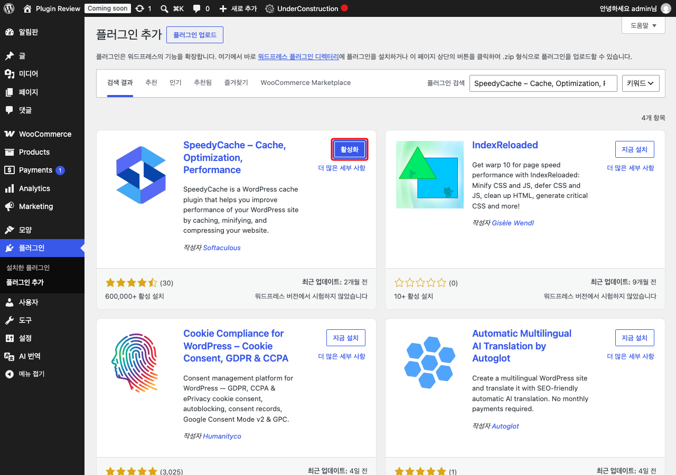Screen dimensions: 676x475
Task: Open the SpeedyCache plugin logo thumbnail
Action: [141, 175]
